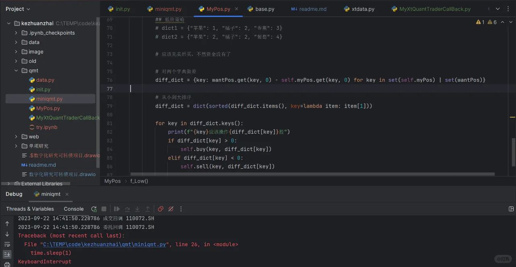Collapse the qmt folder
Viewport: 516px width, 267px height.
[x=16, y=70]
